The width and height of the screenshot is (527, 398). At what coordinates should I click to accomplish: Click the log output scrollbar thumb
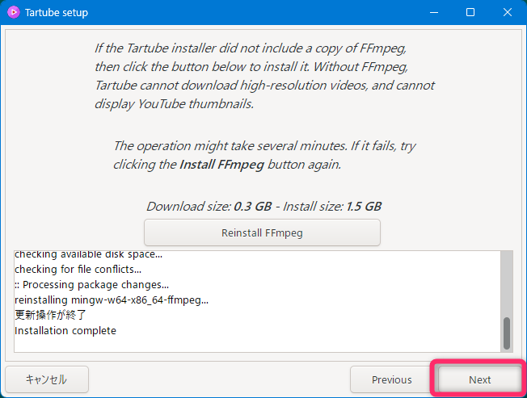[507, 332]
